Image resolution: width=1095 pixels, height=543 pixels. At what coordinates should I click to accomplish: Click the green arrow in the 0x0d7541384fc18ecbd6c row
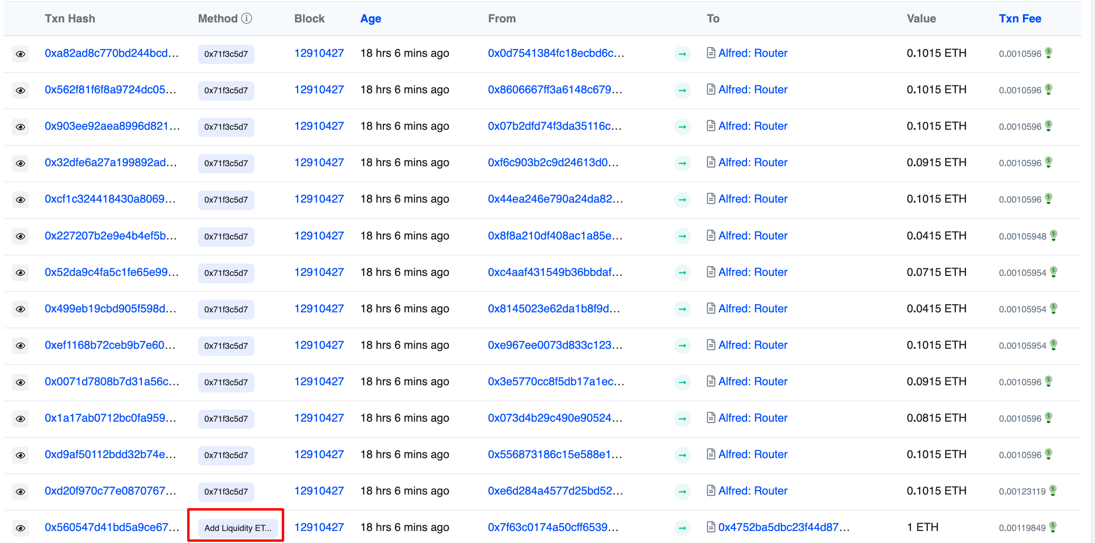[682, 54]
